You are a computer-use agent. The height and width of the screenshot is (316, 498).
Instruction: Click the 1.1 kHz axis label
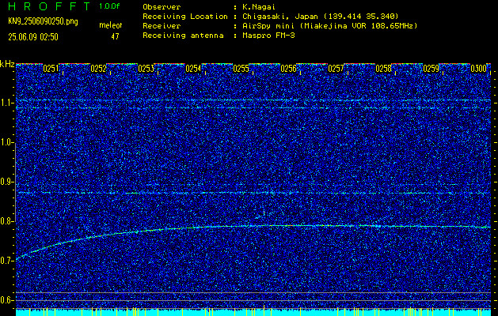coord(6,103)
